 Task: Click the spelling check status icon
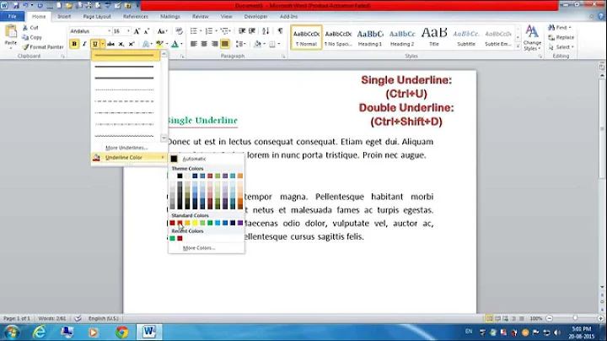78,318
